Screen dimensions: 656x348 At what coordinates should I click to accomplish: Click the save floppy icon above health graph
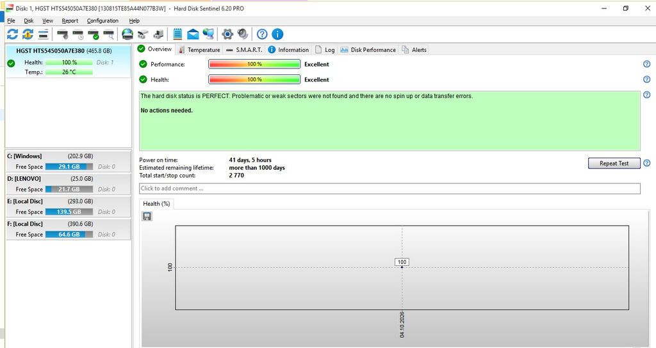click(147, 216)
